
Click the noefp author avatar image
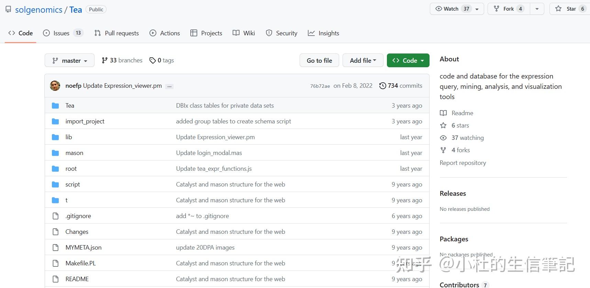tap(55, 86)
